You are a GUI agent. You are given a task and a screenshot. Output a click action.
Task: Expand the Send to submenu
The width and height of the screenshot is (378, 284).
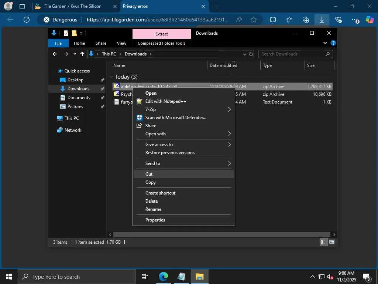(x=183, y=163)
